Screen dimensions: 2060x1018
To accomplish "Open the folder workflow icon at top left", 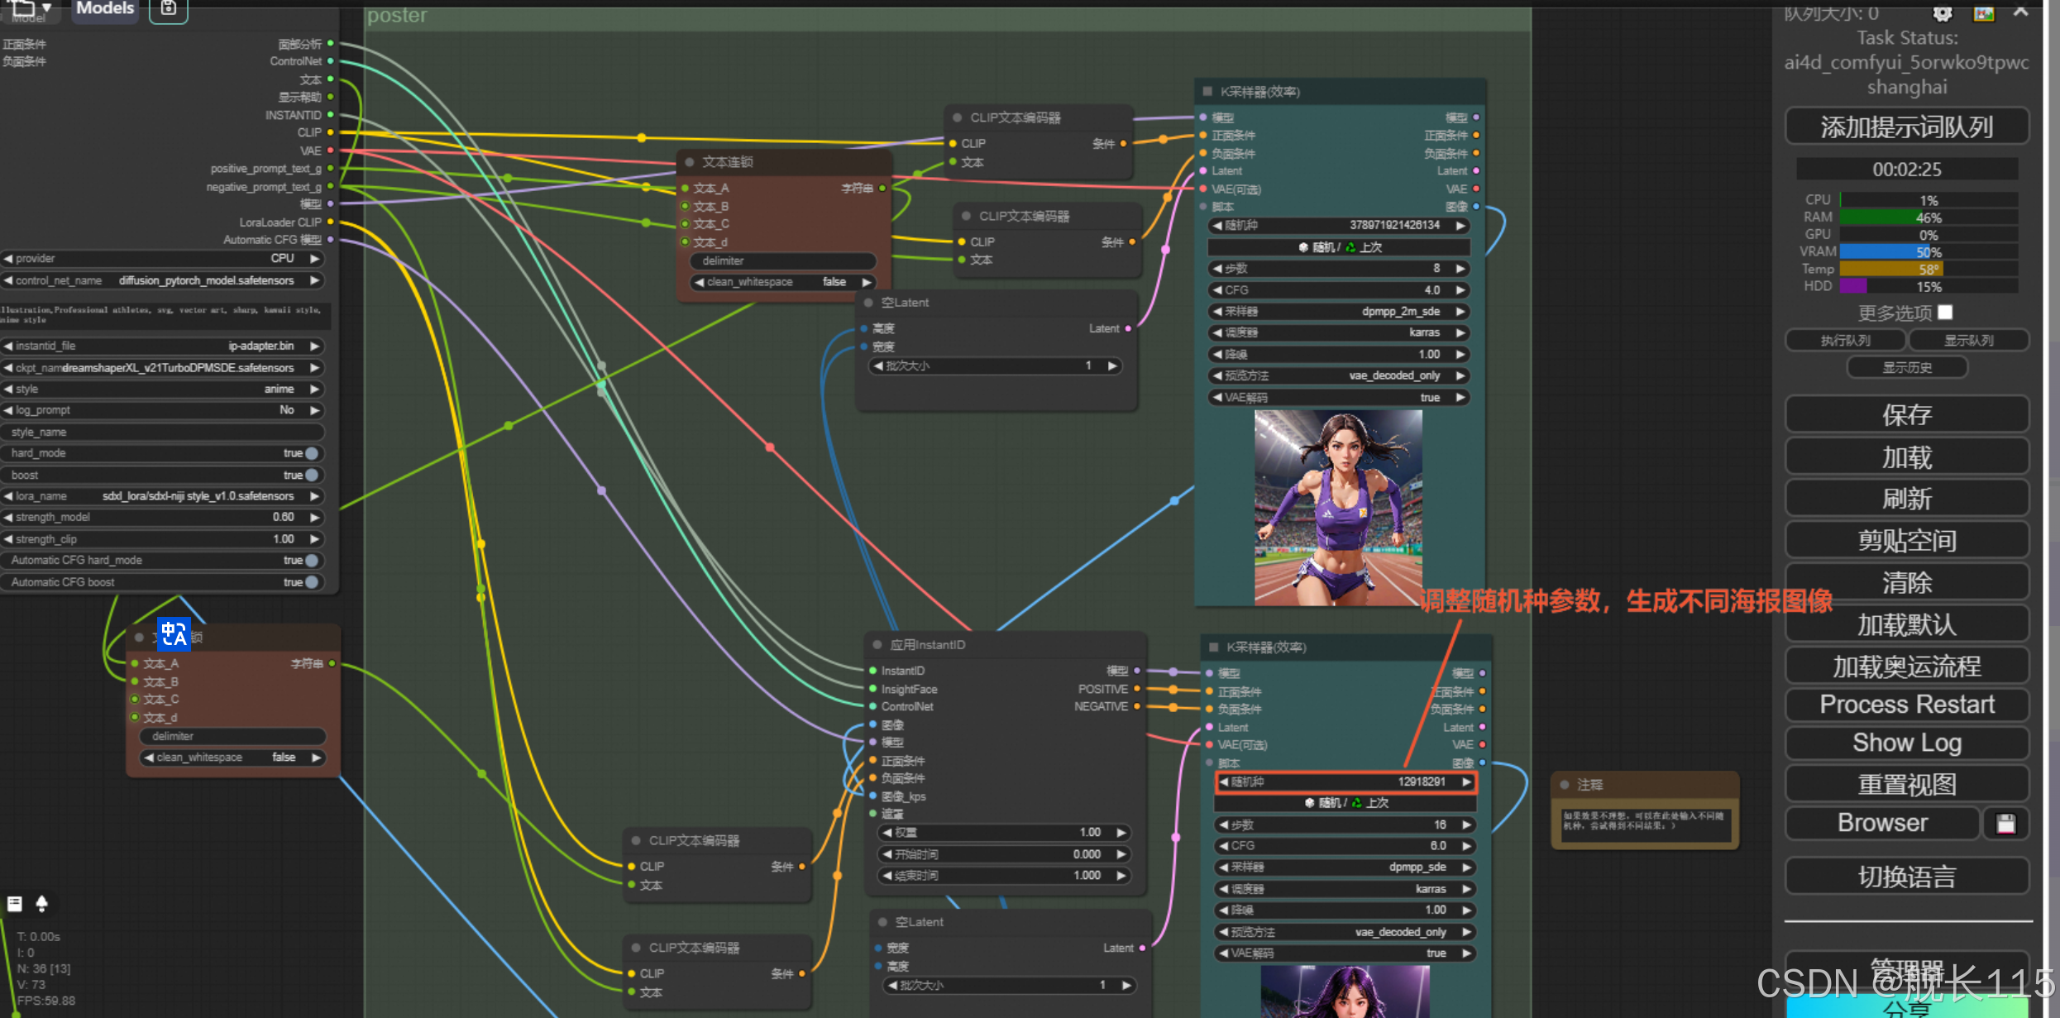I will point(23,7).
